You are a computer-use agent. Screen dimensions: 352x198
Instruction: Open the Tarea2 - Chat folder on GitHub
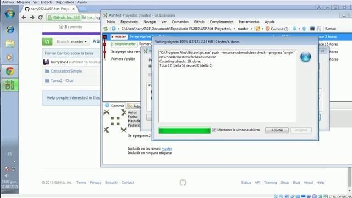(62, 81)
